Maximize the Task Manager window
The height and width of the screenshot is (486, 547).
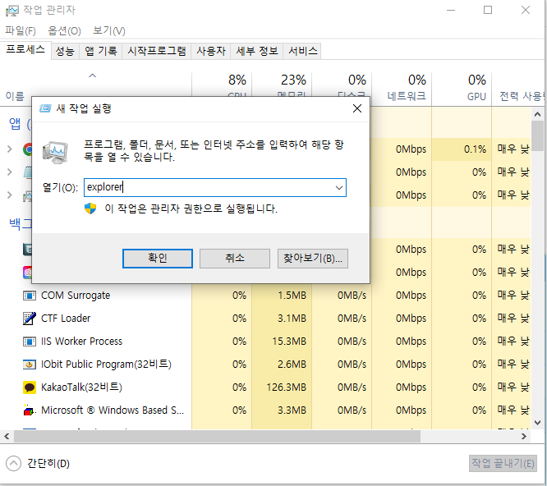(488, 10)
